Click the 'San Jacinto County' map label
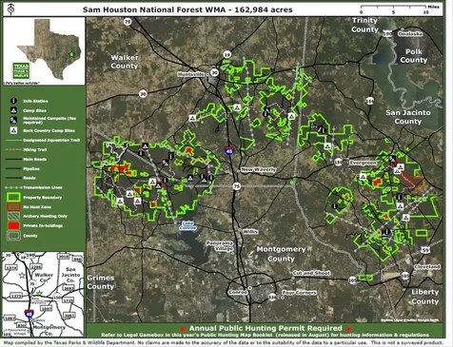The height and width of the screenshot is (347, 453). [x=408, y=117]
